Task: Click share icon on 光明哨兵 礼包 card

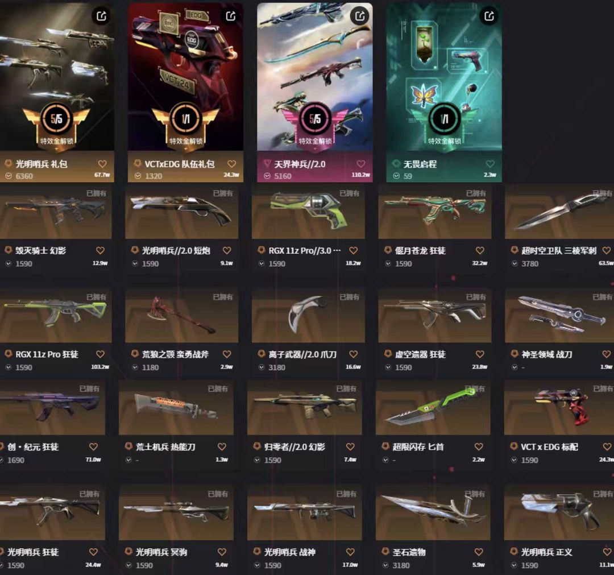Action: 101,16
